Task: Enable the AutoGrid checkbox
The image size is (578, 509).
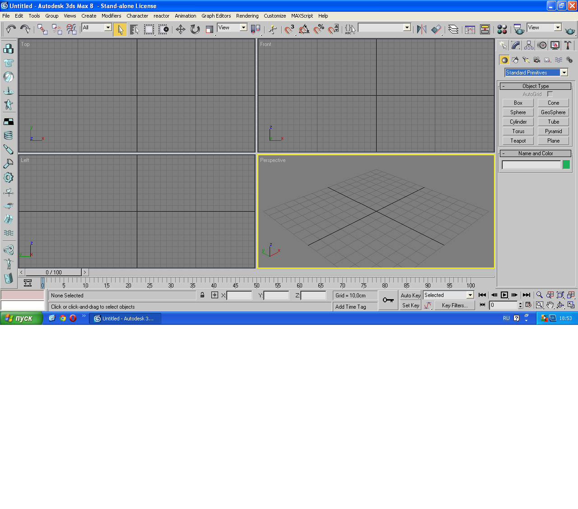Action: [550, 94]
